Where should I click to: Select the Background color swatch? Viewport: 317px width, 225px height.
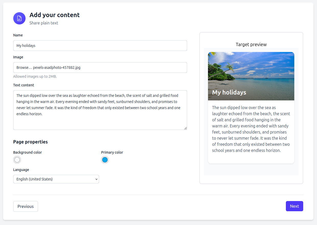tap(17, 160)
